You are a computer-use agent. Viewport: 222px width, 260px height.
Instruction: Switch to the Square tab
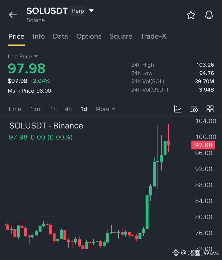(x=121, y=36)
